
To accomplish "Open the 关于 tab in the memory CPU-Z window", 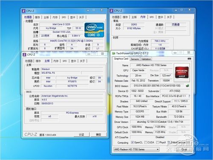I will 169,17.
